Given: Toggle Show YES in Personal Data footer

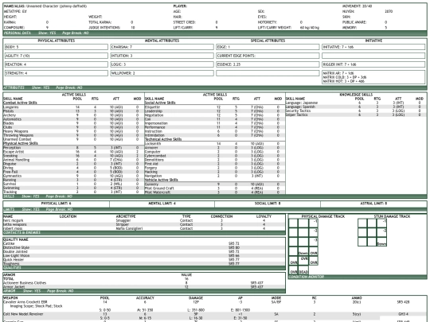Looking at the screenshot, I should tap(47, 33).
